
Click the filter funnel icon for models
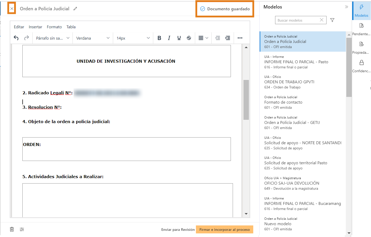(x=332, y=20)
